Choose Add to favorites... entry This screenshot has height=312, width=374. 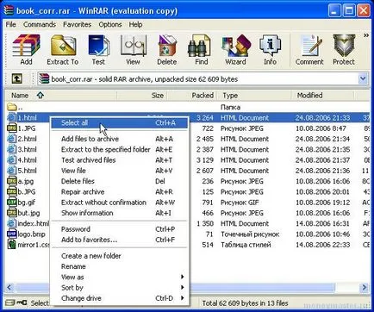(119, 240)
